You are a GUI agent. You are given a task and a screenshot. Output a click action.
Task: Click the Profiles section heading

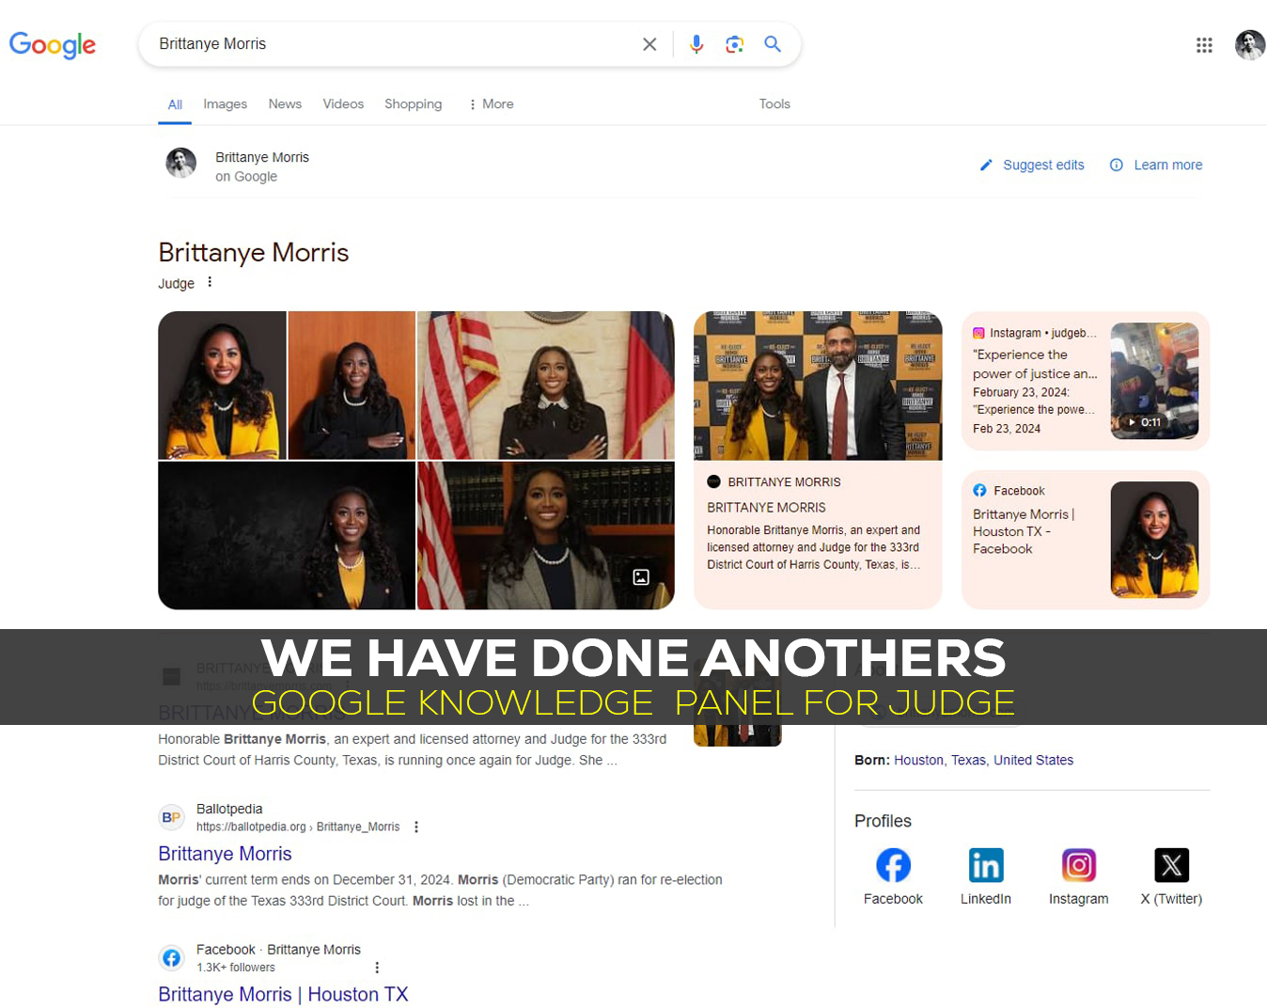pyautogui.click(x=883, y=821)
